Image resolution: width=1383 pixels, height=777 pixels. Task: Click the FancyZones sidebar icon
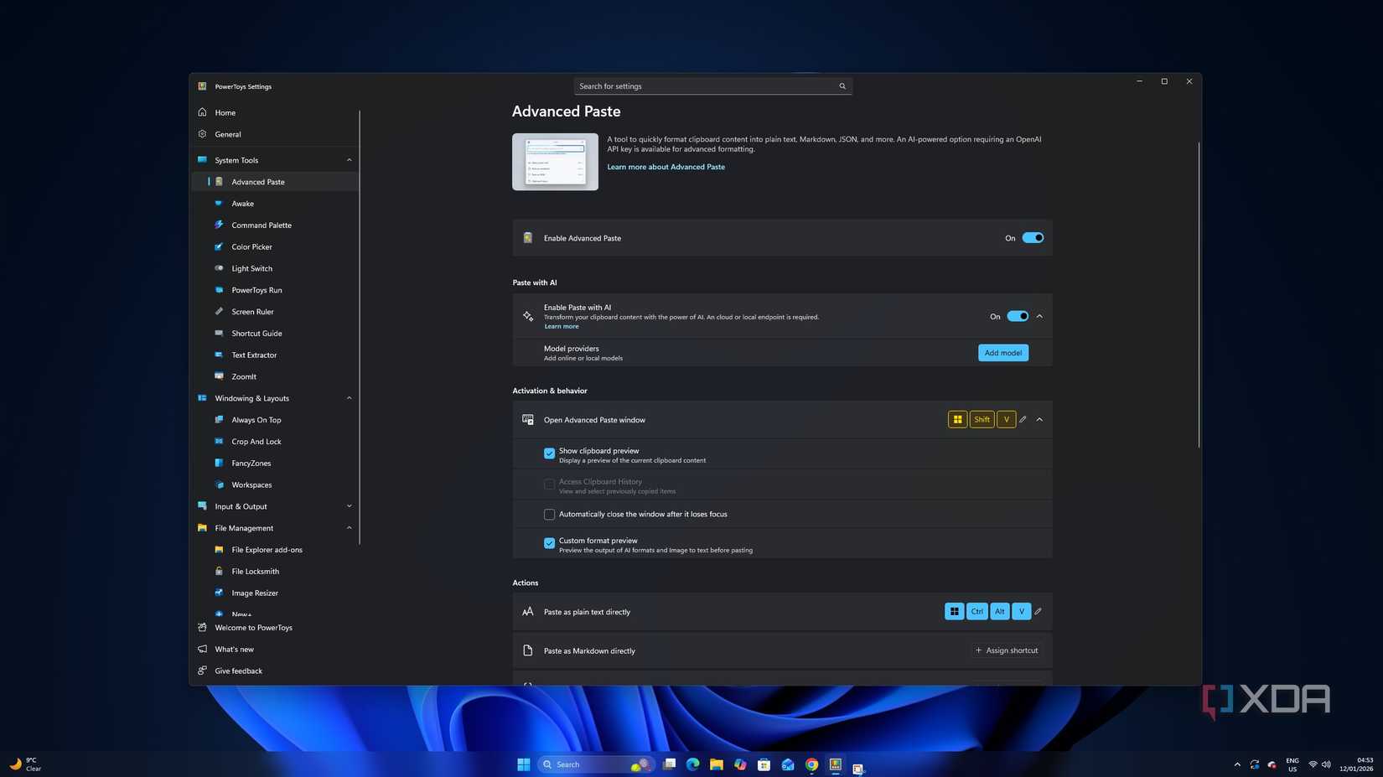(x=219, y=463)
